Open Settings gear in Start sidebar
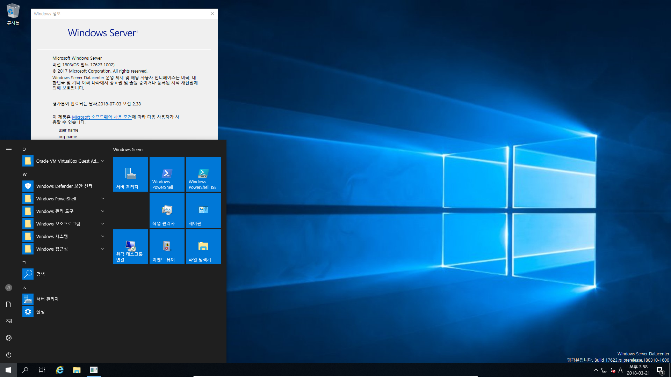Image resolution: width=671 pixels, height=377 pixels. point(9,338)
